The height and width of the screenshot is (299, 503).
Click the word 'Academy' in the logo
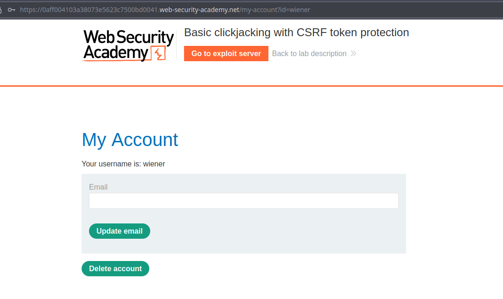(115, 53)
